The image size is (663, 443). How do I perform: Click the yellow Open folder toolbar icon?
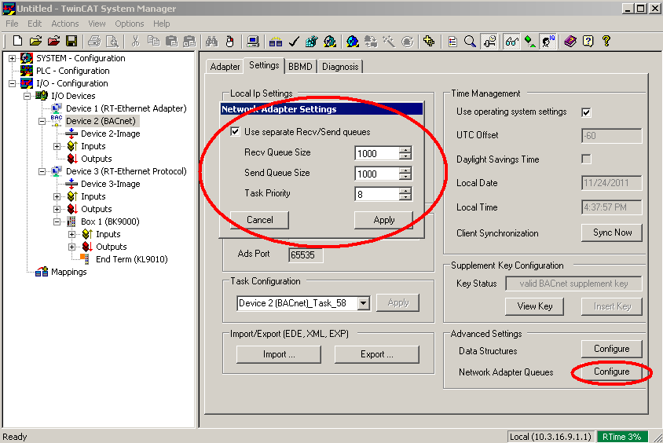36,41
